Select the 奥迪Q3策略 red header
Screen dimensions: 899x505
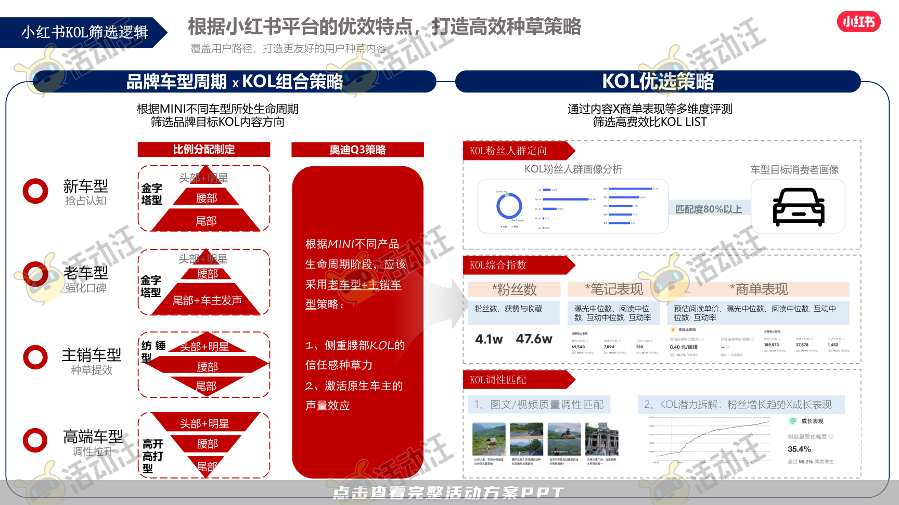[x=358, y=150]
